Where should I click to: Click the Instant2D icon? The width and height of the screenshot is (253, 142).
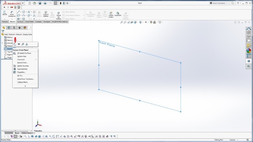coord(118,14)
